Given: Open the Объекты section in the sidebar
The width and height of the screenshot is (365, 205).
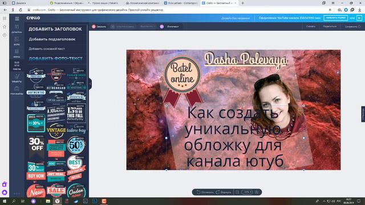Looking at the screenshot, I should [17, 78].
